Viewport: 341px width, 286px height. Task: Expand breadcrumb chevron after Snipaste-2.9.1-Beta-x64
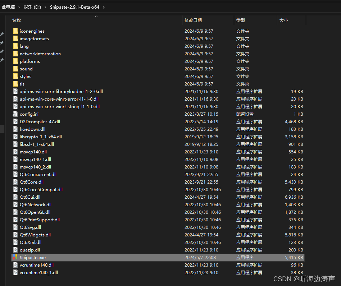104,7
